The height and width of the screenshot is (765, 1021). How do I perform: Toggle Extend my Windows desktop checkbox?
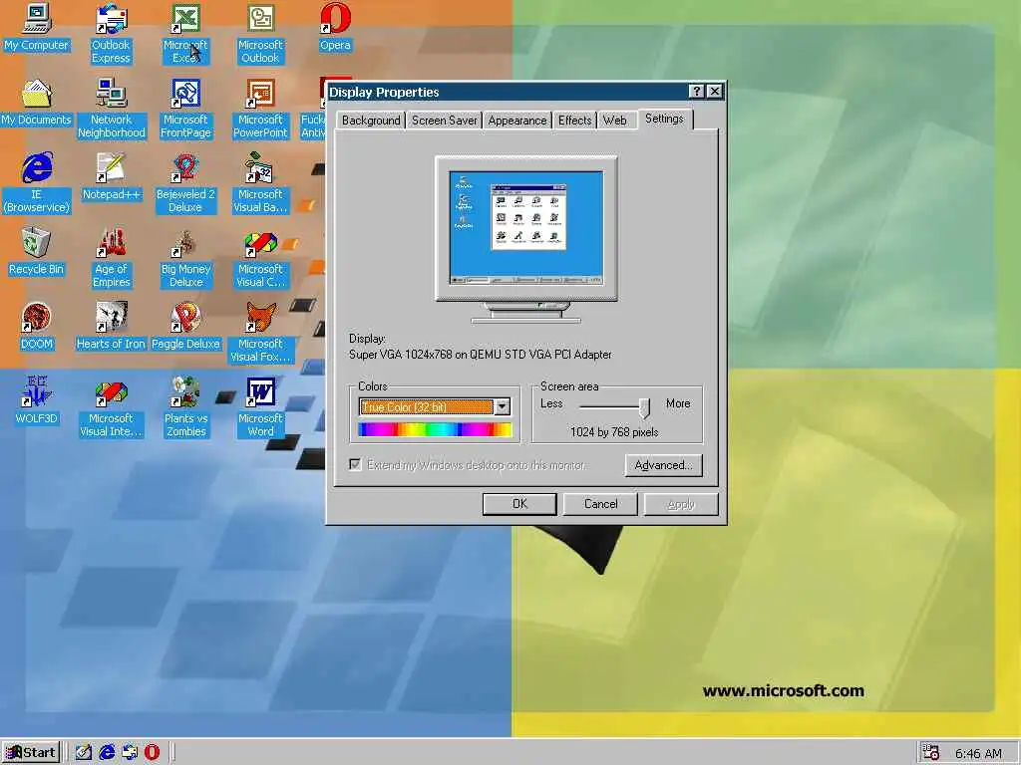(x=356, y=464)
